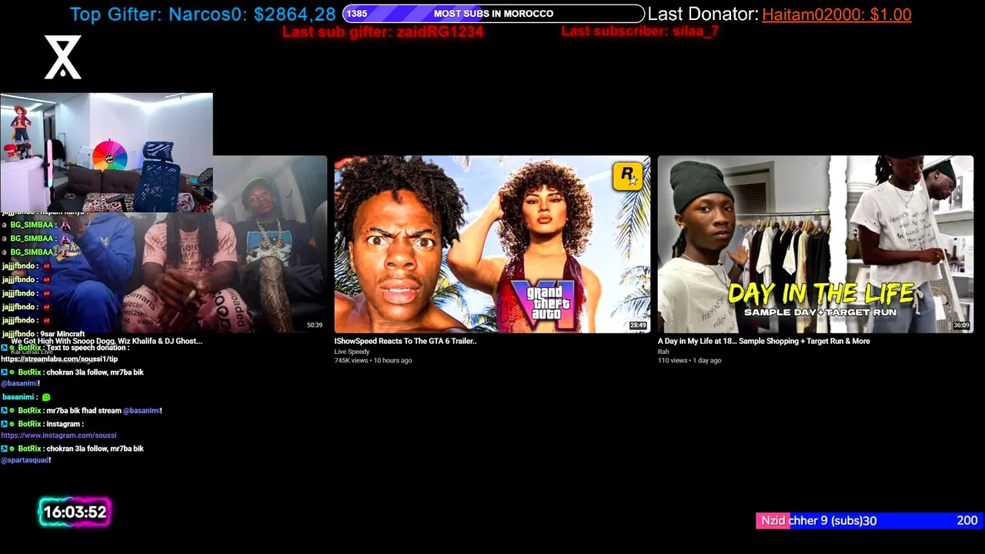985x554 pixels.
Task: Click the Nzid chher 9 subs goal bar
Action: pos(868,521)
